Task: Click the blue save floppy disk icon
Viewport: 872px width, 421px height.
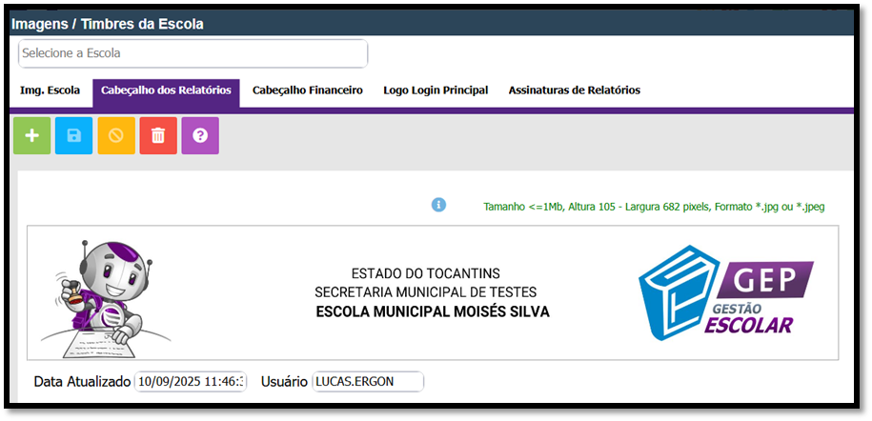Action: click(74, 135)
